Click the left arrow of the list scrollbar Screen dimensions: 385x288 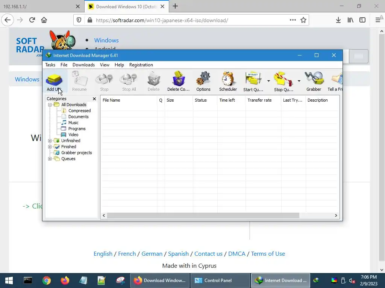104,216
